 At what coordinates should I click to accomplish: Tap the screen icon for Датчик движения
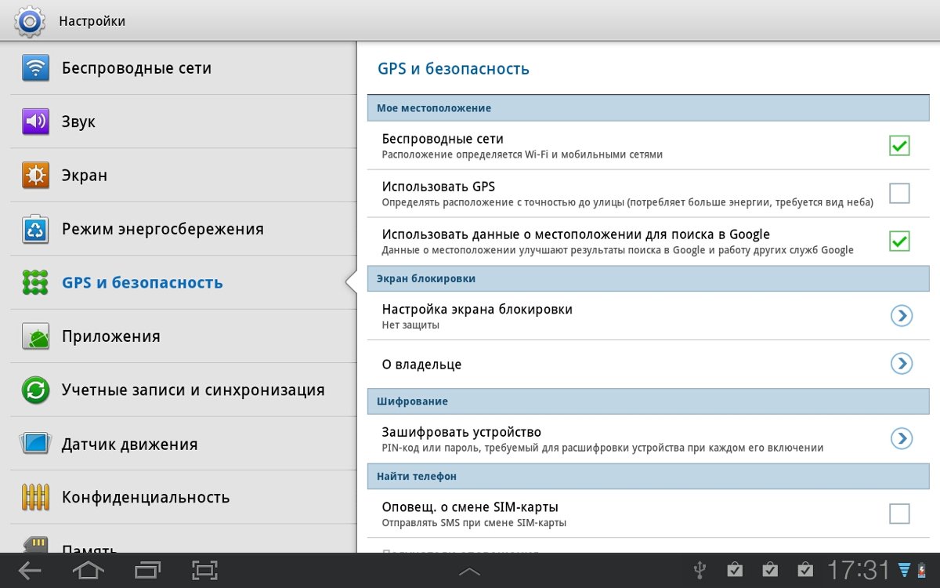[x=36, y=444]
